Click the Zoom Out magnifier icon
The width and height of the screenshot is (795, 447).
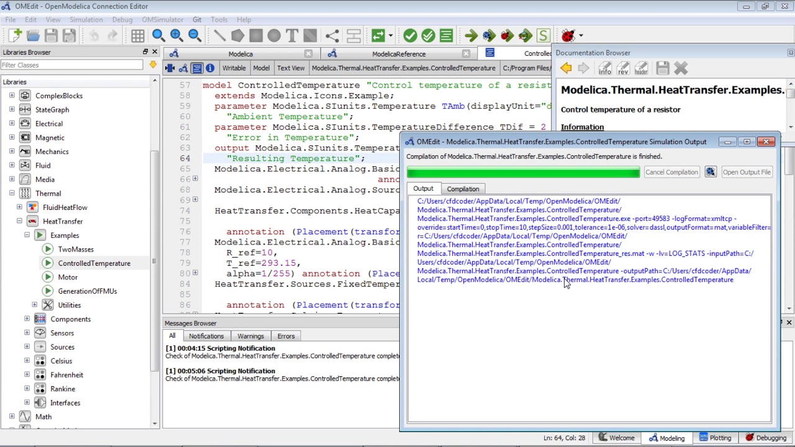click(194, 35)
